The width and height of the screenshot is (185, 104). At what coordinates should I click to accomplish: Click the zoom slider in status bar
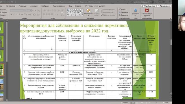coord(156,103)
